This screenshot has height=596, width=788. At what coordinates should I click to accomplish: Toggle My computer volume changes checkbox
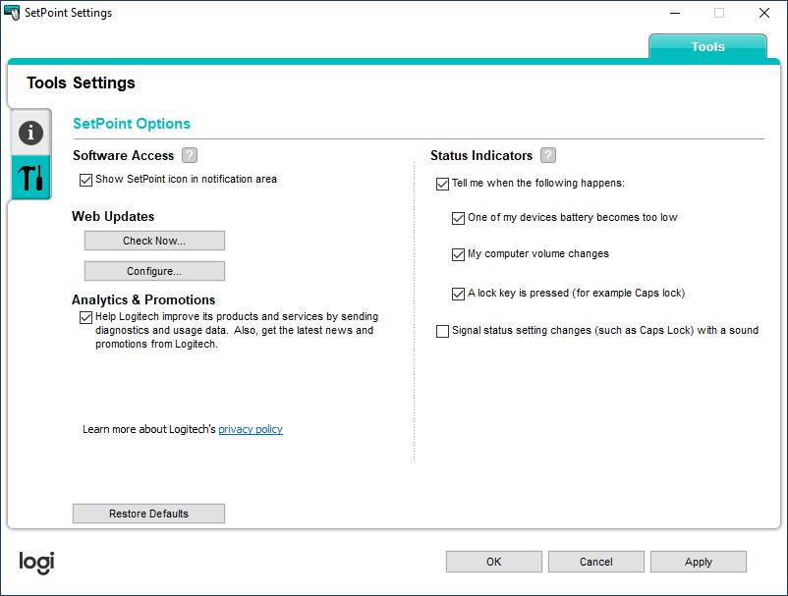458,254
